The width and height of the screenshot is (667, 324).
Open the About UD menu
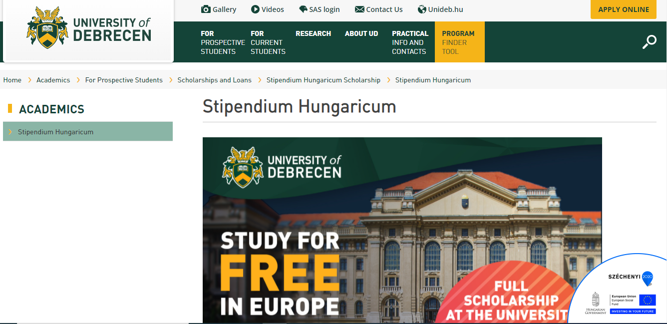[361, 33]
